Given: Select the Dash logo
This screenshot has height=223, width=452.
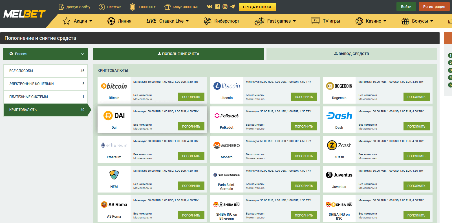Looking at the screenshot, I should coord(339,116).
